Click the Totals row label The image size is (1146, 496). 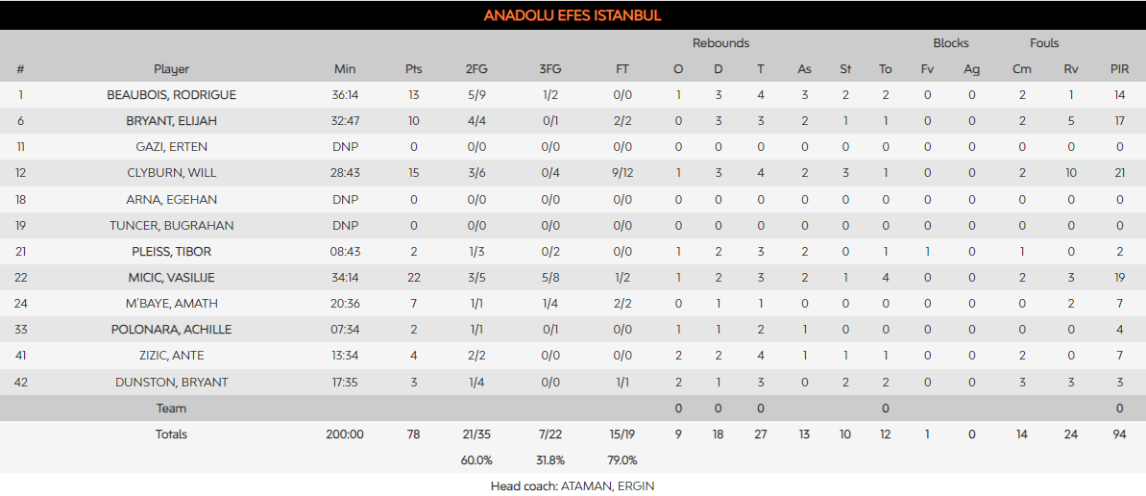tap(171, 434)
